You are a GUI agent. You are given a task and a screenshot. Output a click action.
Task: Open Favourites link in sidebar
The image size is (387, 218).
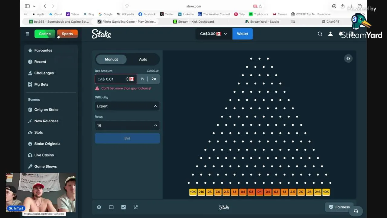43,51
